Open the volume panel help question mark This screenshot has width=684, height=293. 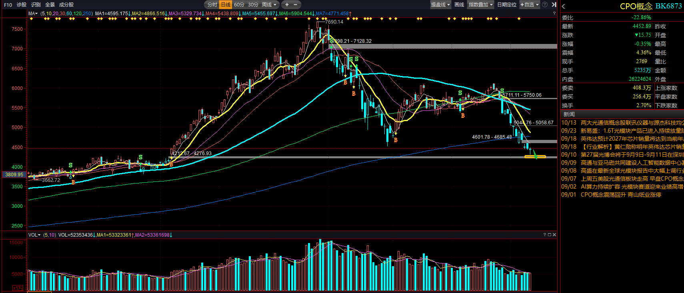pos(544,235)
